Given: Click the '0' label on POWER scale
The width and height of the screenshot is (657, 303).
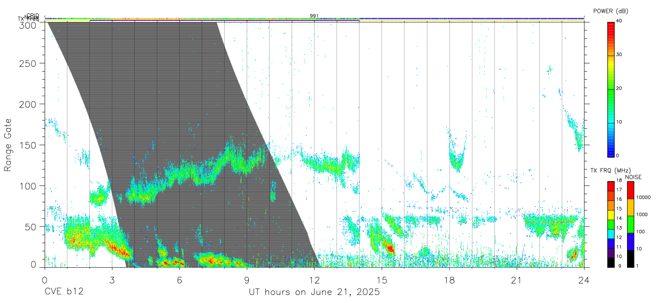Looking at the screenshot, I should [618, 156].
